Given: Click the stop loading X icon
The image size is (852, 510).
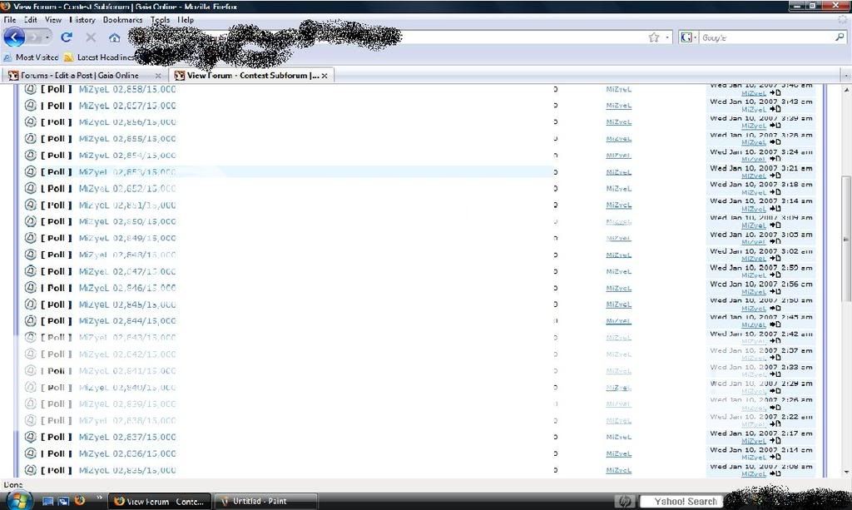Looking at the screenshot, I should (x=91, y=37).
